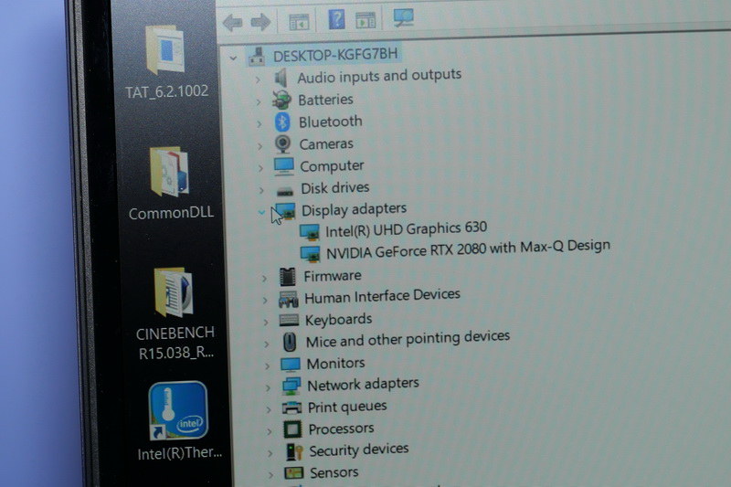Expand the Mice and other pointing devices node

point(267,344)
